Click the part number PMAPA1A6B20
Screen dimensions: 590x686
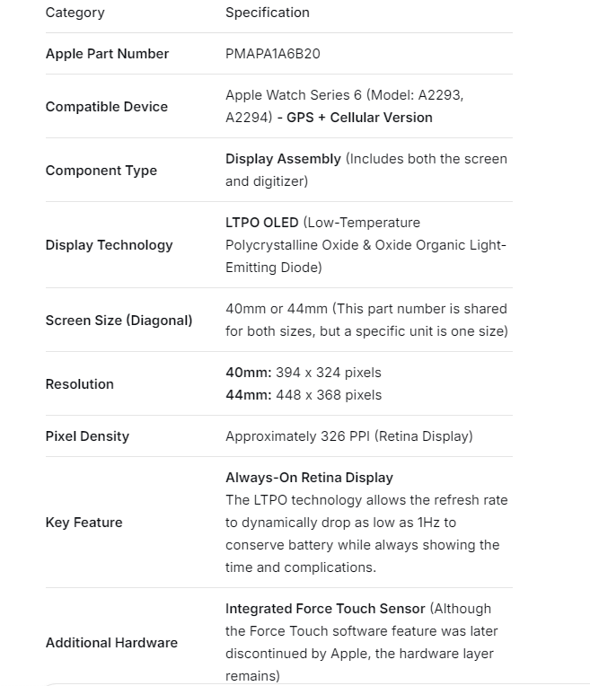pyautogui.click(x=272, y=54)
